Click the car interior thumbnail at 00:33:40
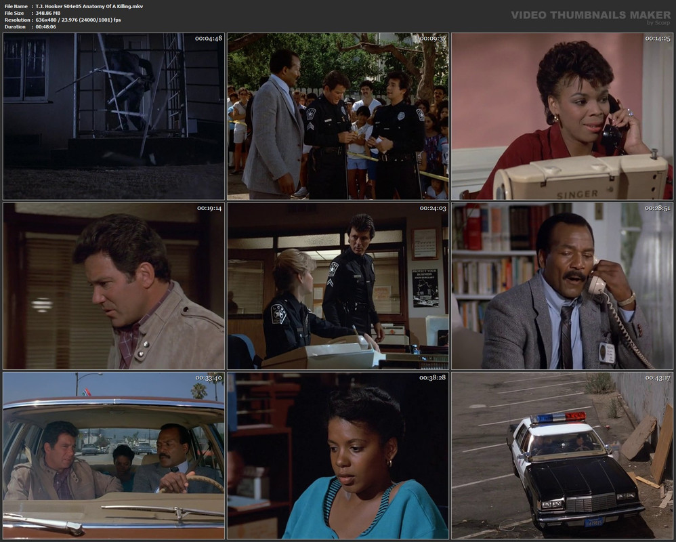676x542 pixels. coord(114,456)
